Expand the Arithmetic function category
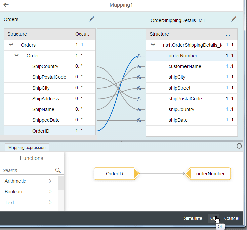The width and height of the screenshot is (247, 230). 50,181
